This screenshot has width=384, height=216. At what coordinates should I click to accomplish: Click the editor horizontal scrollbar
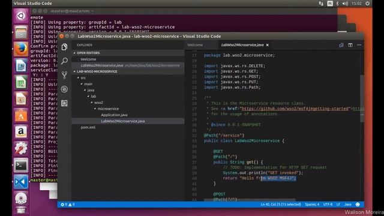(250, 200)
